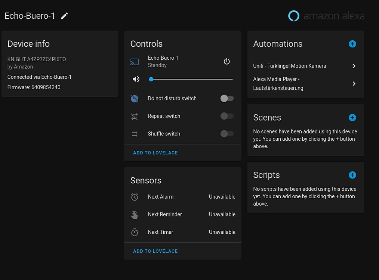The image size is (379, 280).
Task: Click the pencil icon to rename Echo-Buero-1
Action: point(64,16)
